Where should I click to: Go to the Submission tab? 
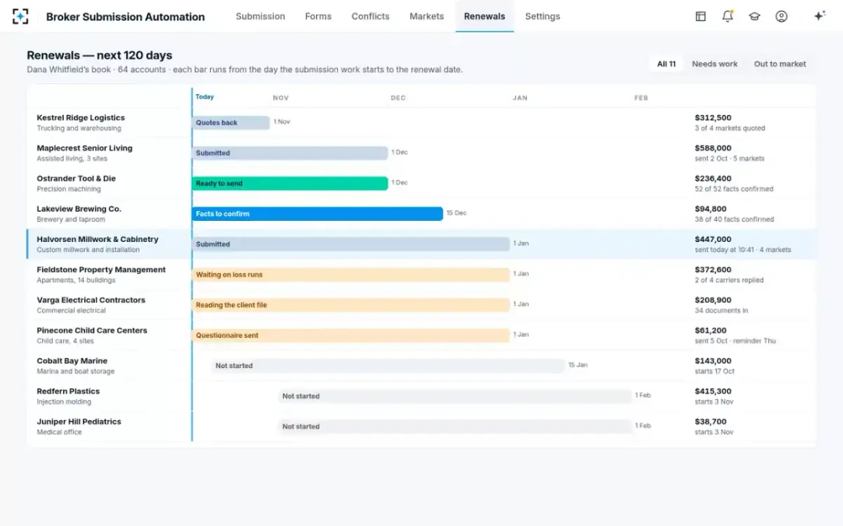261,16
